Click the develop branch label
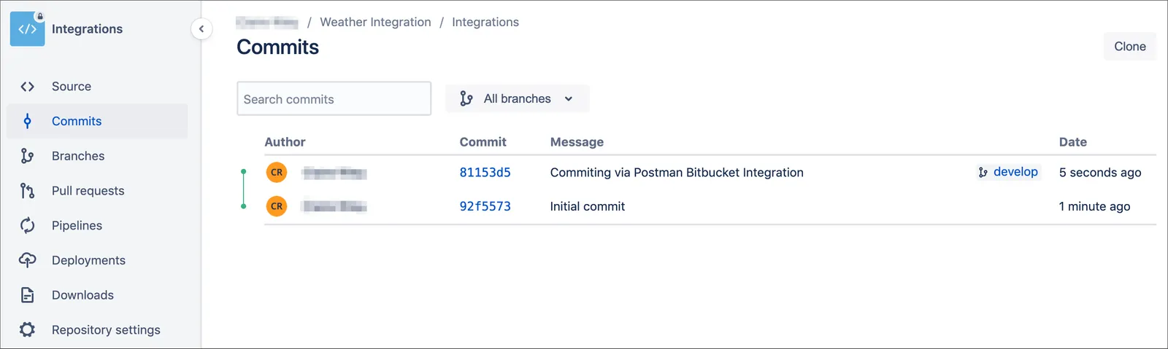1168x349 pixels. click(1015, 172)
